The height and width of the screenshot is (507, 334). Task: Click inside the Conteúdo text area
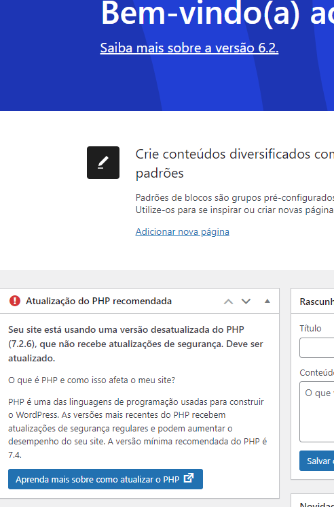tap(316, 412)
